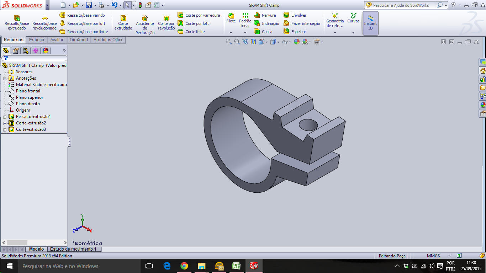486x273 pixels.
Task: Open the Curvas dropdown arrow
Action: click(353, 33)
